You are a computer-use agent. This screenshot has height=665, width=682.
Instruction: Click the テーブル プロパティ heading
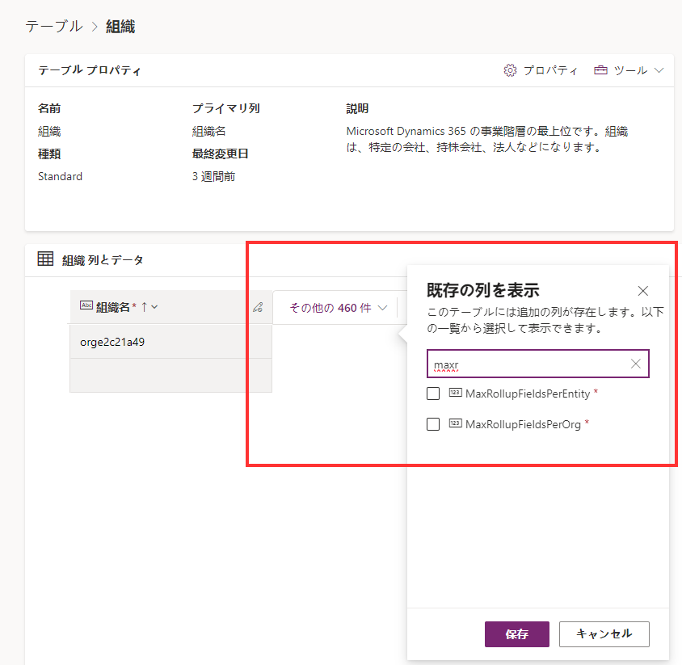(x=90, y=70)
